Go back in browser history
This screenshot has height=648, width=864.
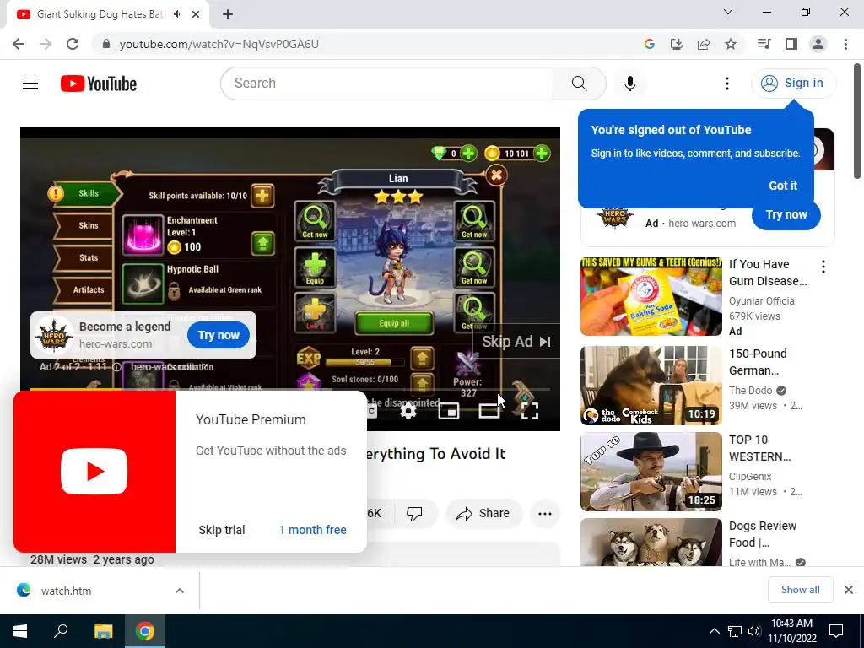19,44
